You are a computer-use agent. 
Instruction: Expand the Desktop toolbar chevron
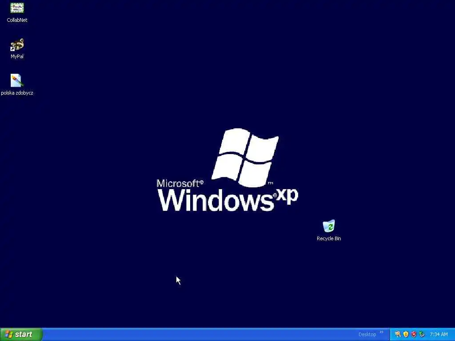pos(382,332)
